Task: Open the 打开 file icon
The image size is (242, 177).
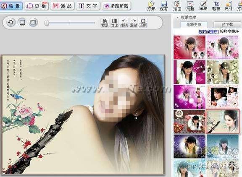Action: [x=151, y=6]
